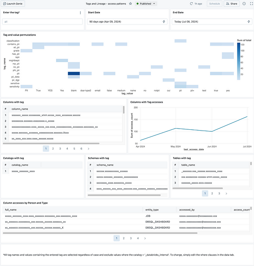Star the dashboard as favorite
This screenshot has height=266, width=254.
pos(130,4)
